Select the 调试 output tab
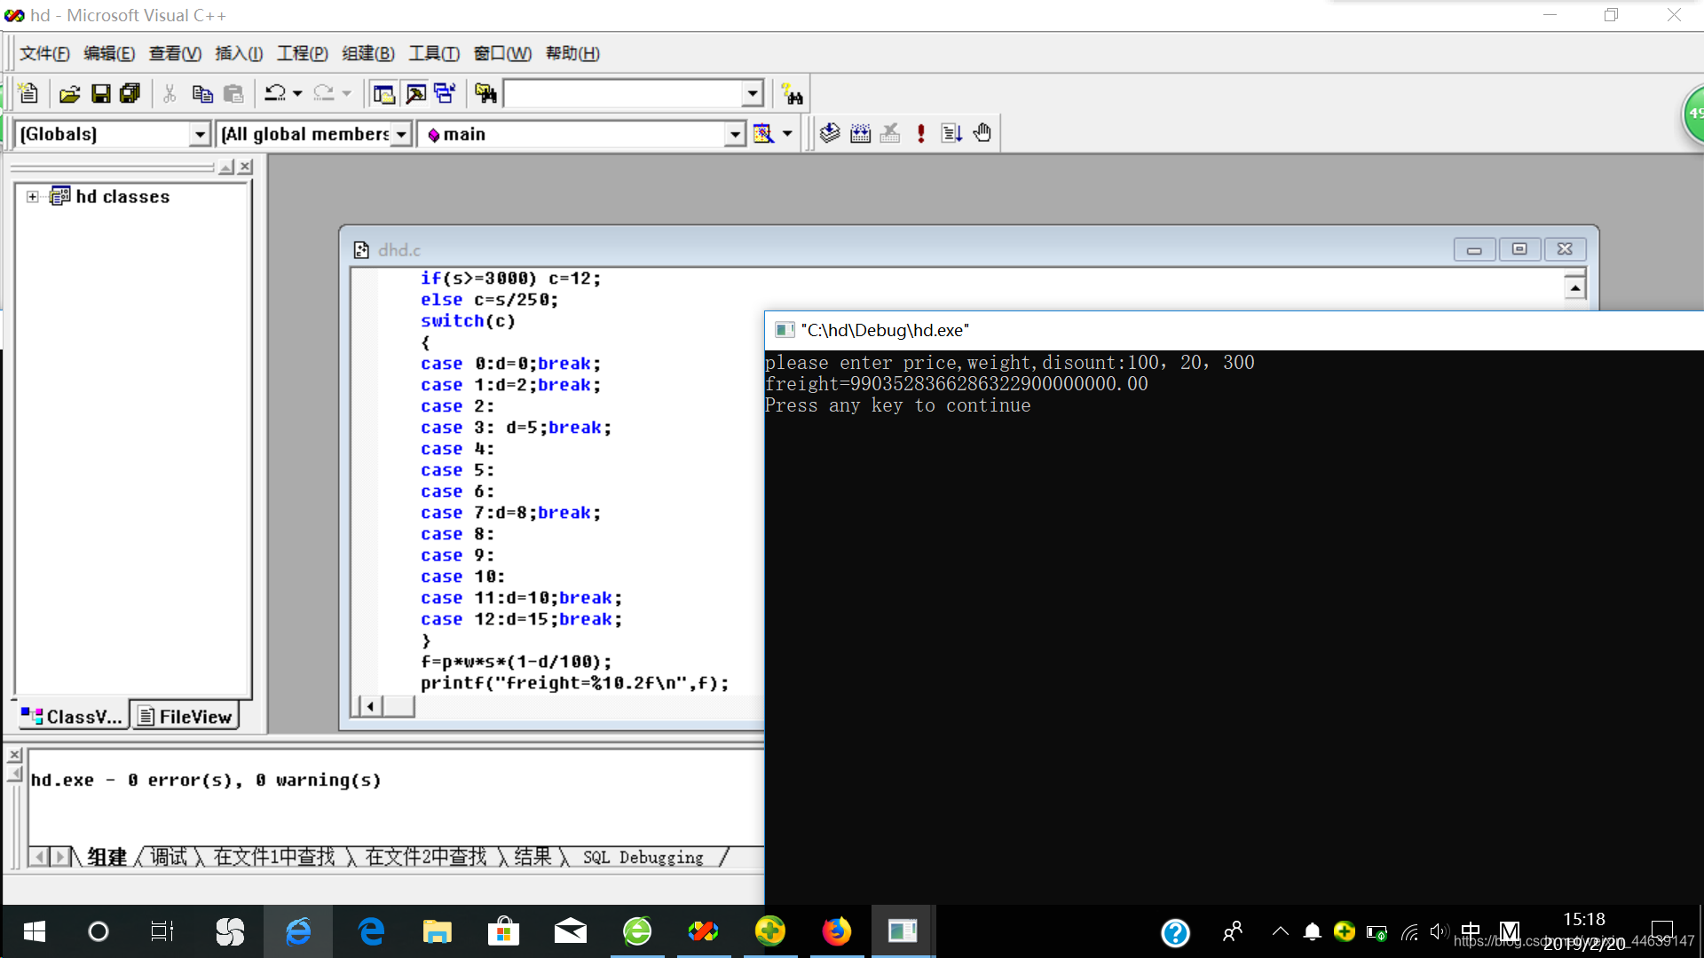This screenshot has width=1704, height=958. (168, 857)
